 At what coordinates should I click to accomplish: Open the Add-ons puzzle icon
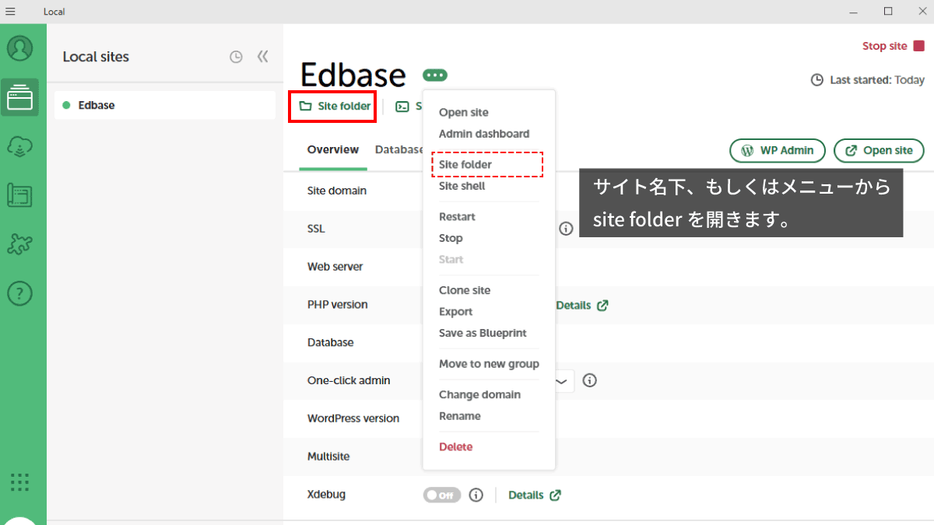pyautogui.click(x=20, y=244)
